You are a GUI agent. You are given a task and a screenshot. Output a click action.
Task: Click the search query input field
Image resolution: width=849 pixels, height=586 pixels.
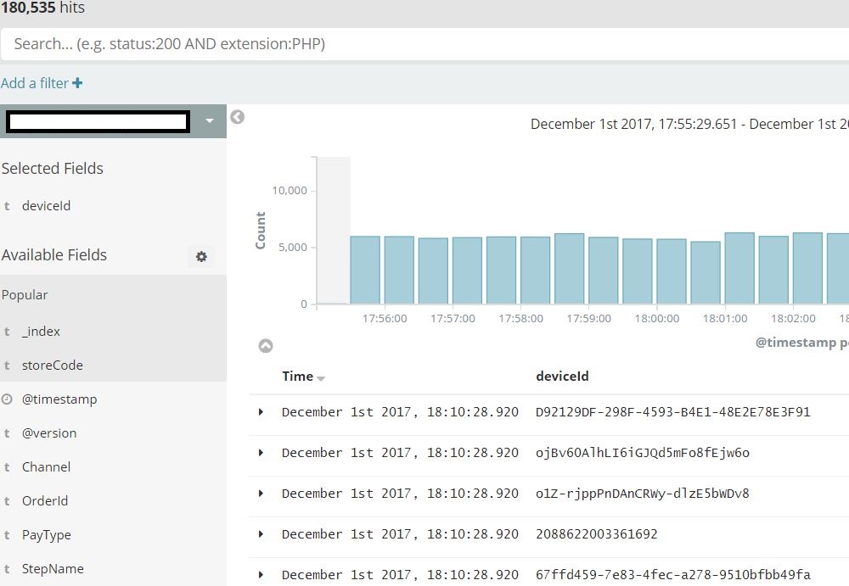click(425, 44)
